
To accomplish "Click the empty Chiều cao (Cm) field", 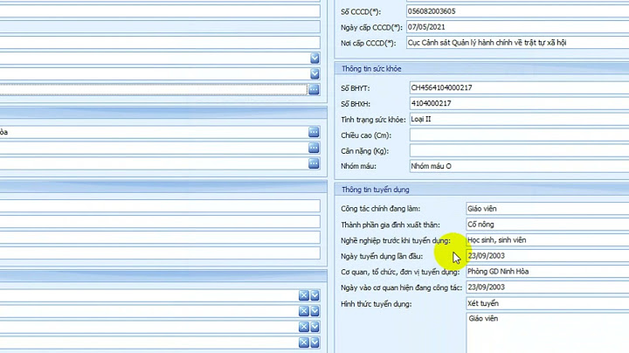I will tap(519, 135).
